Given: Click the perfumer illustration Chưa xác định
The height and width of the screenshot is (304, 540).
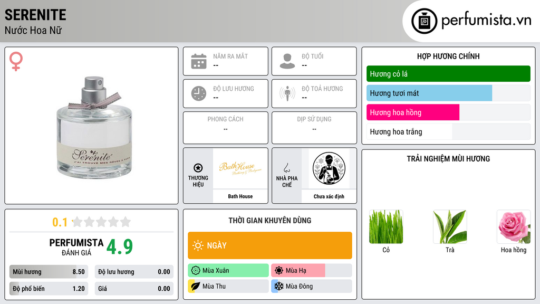Looking at the screenshot, I should point(329,168).
